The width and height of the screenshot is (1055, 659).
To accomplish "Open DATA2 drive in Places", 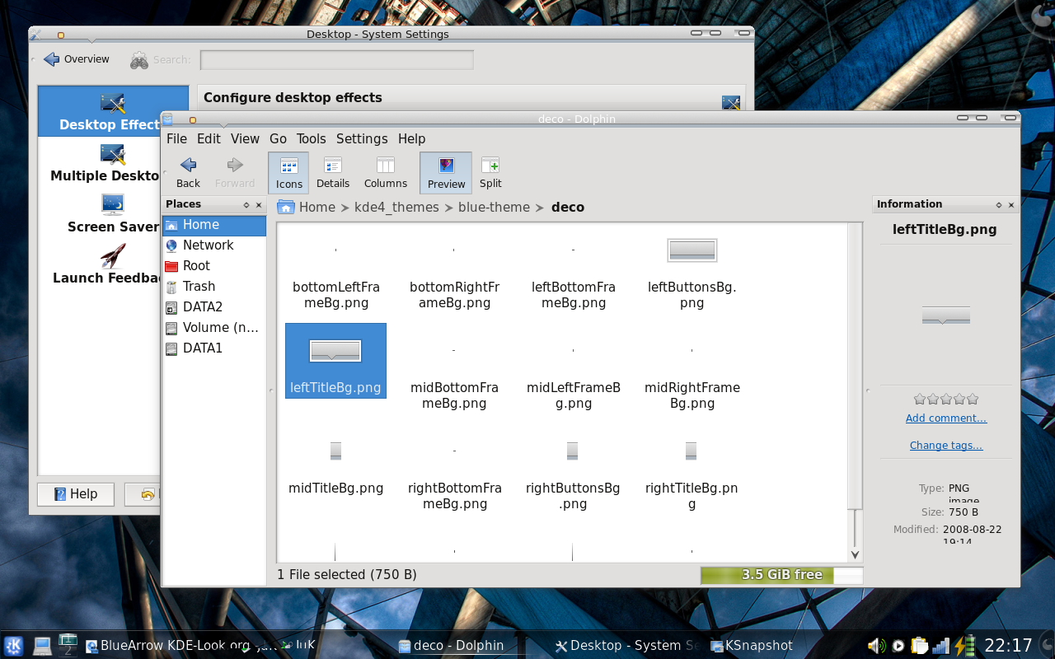I will pyautogui.click(x=214, y=307).
